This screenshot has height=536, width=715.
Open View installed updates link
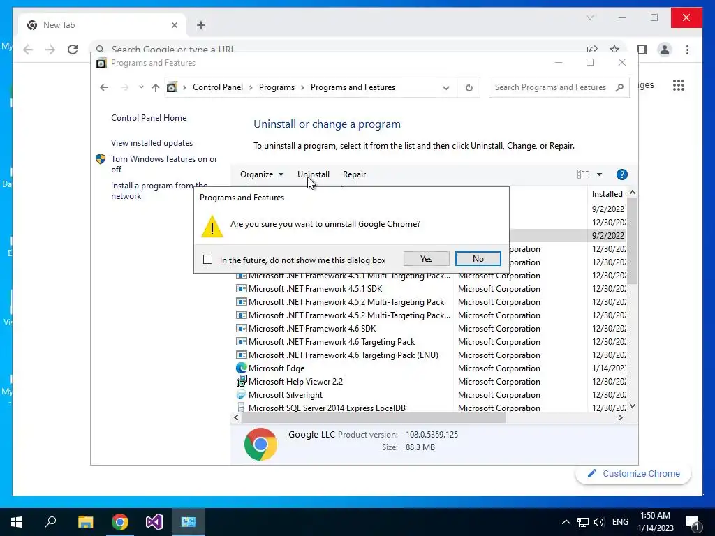point(152,142)
